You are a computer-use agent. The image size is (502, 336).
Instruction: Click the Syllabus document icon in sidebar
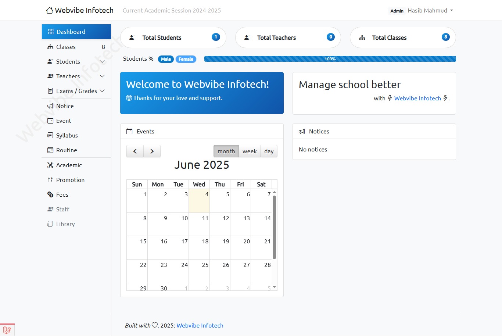(x=50, y=136)
